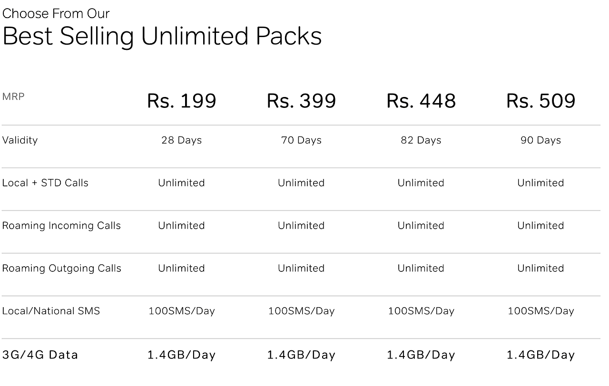
Task: Click the MRP row label
Action: pyautogui.click(x=13, y=96)
